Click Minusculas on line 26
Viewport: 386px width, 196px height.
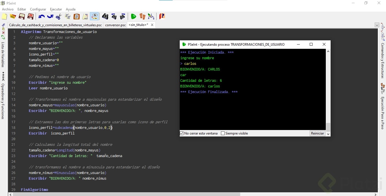point(65,173)
